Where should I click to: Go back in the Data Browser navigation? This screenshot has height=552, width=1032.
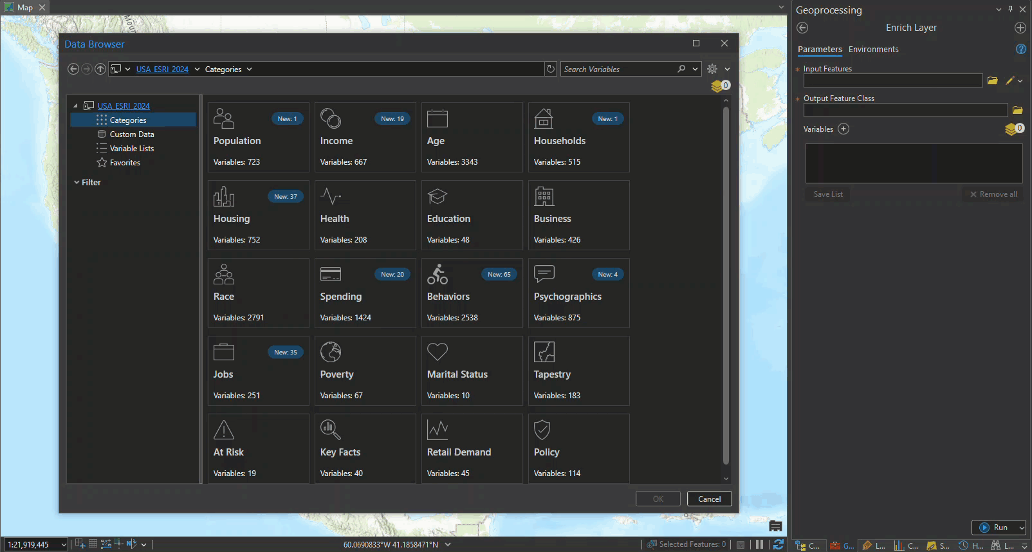pyautogui.click(x=73, y=69)
